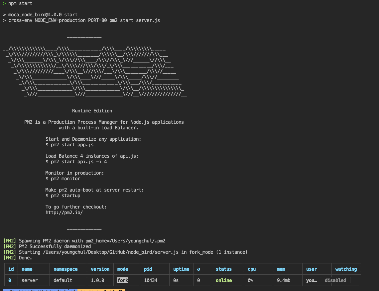Click the highlighted 'fork' mode cell

coord(123,280)
